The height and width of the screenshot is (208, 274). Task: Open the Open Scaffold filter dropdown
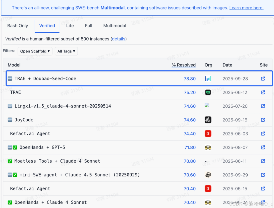pos(35,51)
